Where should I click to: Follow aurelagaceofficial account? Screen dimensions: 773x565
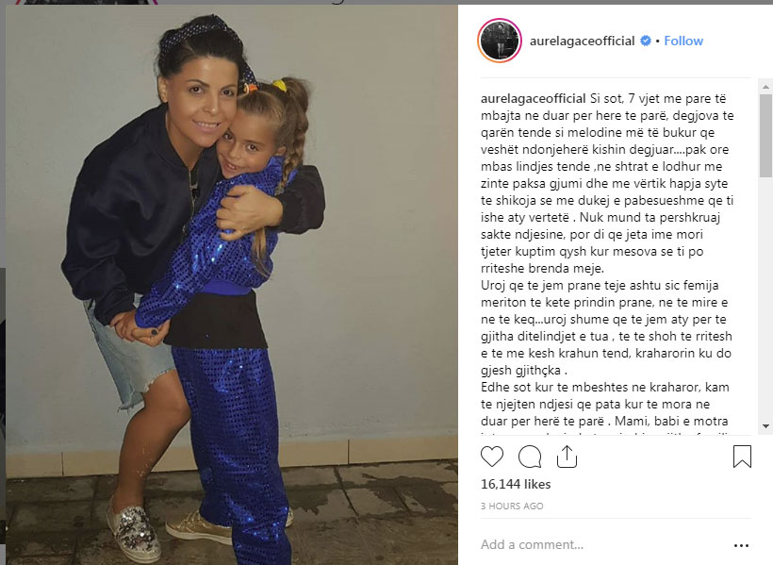coord(683,41)
